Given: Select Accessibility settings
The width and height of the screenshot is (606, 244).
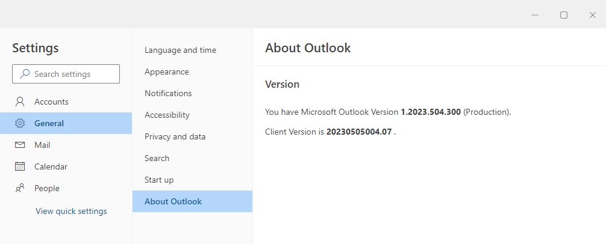Looking at the screenshot, I should pos(193,115).
